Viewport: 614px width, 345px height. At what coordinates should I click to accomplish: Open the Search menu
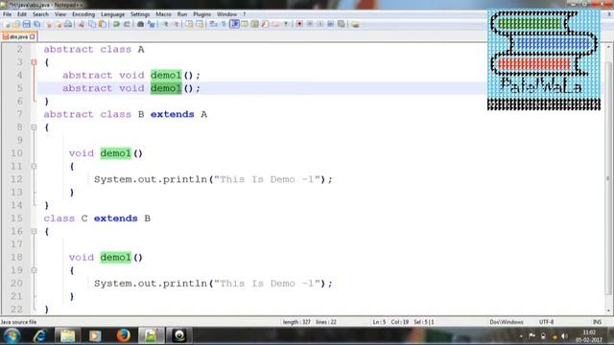click(40, 14)
